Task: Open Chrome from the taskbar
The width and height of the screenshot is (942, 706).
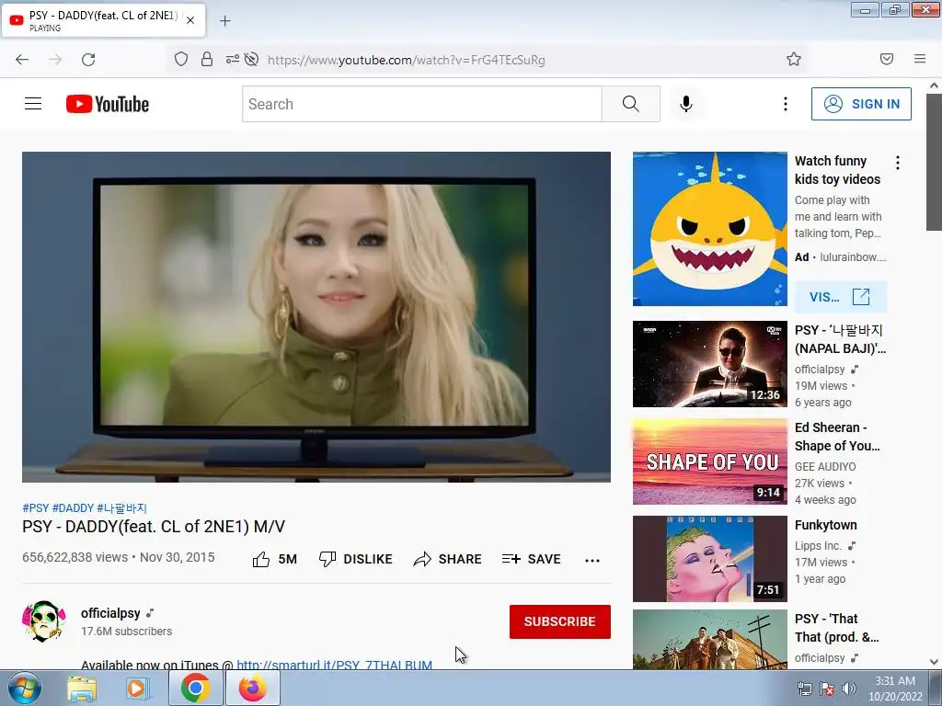Action: click(x=195, y=688)
